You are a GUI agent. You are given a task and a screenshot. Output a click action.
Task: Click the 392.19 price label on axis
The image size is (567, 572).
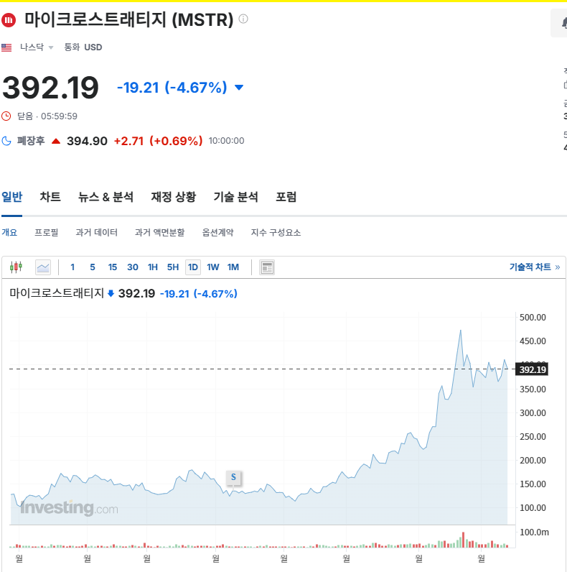coord(532,369)
